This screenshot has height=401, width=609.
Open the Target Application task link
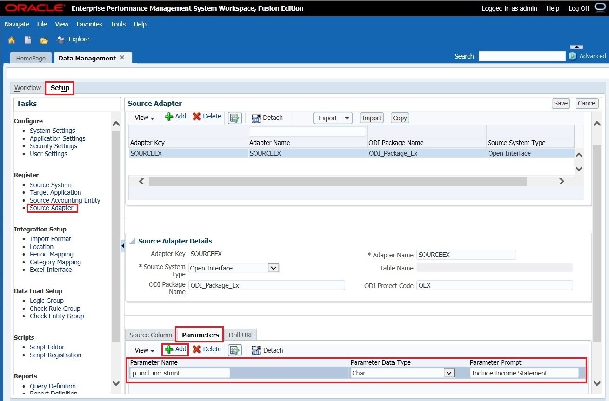[55, 192]
